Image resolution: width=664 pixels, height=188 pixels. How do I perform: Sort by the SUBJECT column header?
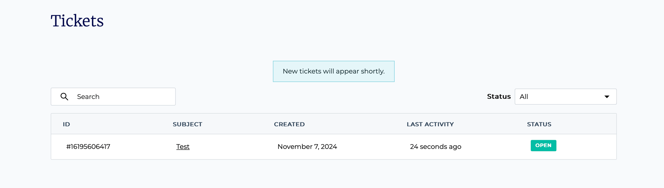coord(187,124)
